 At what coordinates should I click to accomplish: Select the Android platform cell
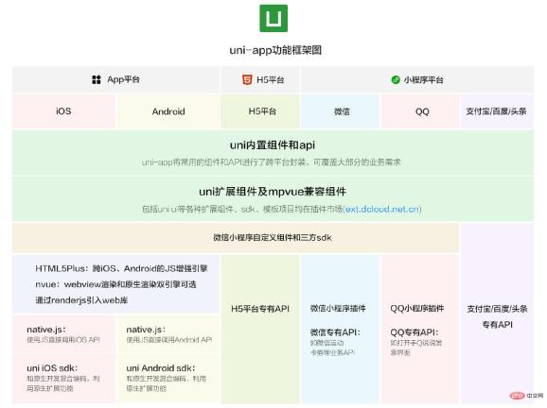168,111
